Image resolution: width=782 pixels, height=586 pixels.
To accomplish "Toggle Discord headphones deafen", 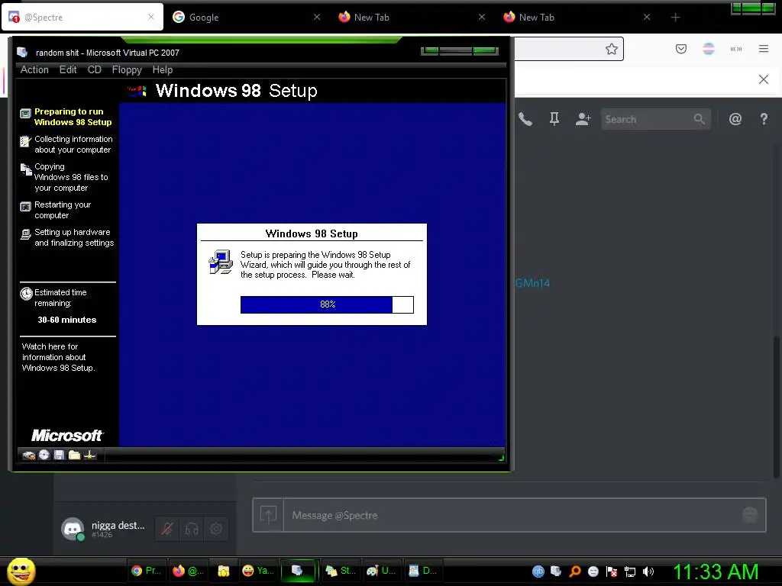I will pyautogui.click(x=192, y=529).
